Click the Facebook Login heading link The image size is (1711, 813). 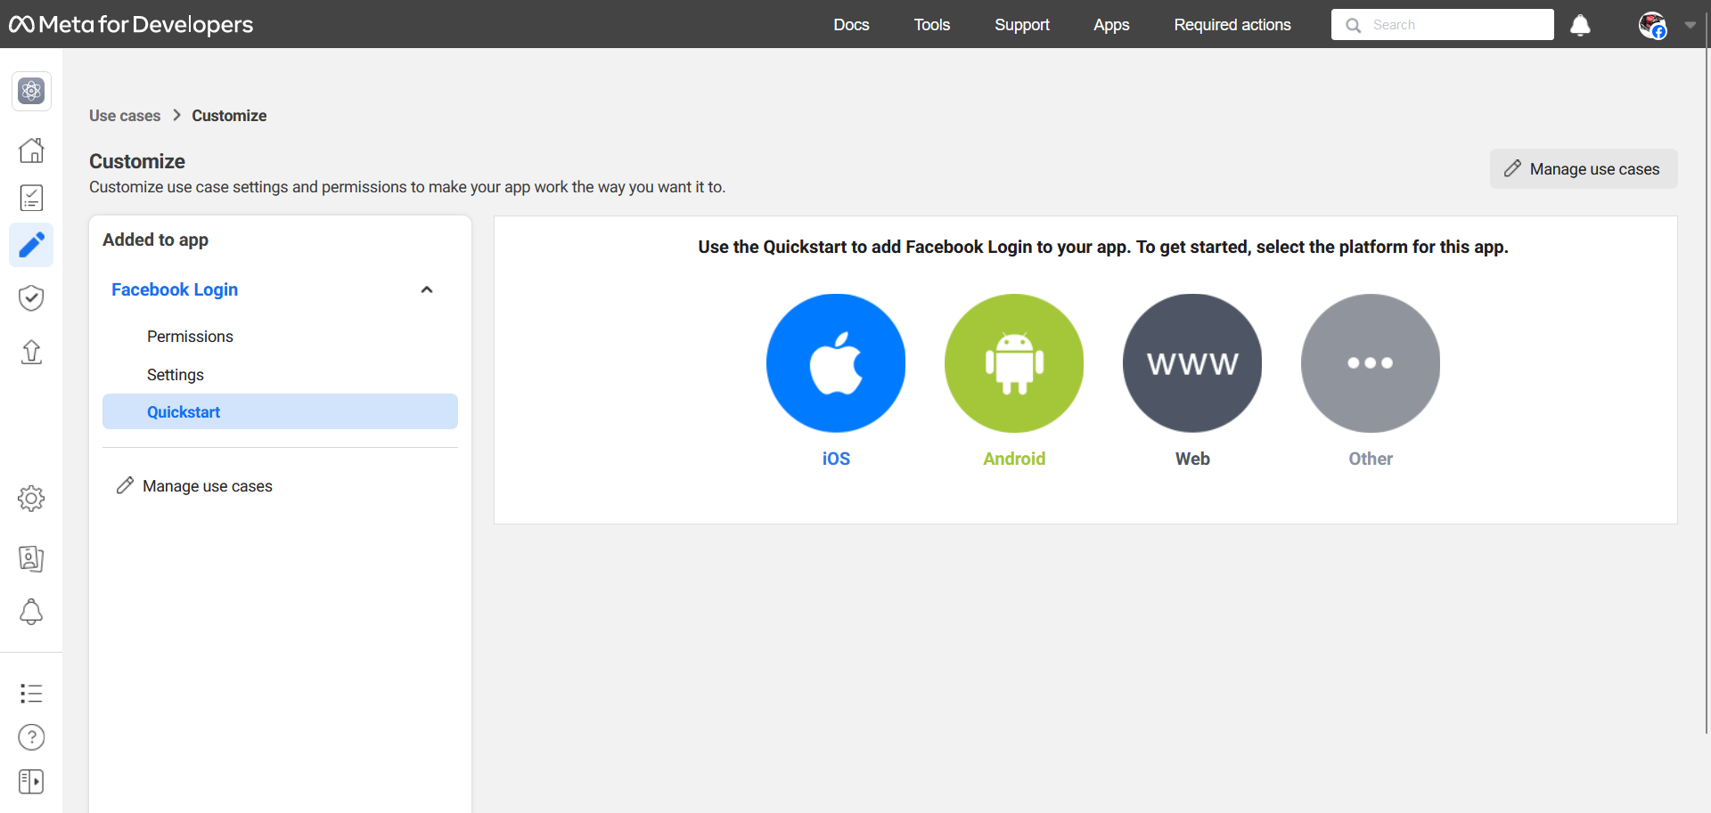click(x=175, y=289)
